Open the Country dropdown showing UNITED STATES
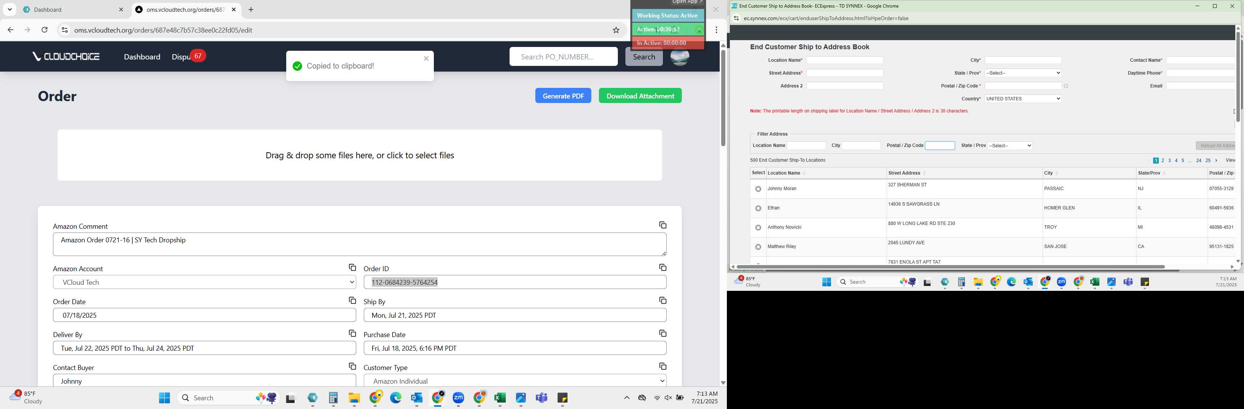Screen dimensions: 1244x409 (1023, 98)
